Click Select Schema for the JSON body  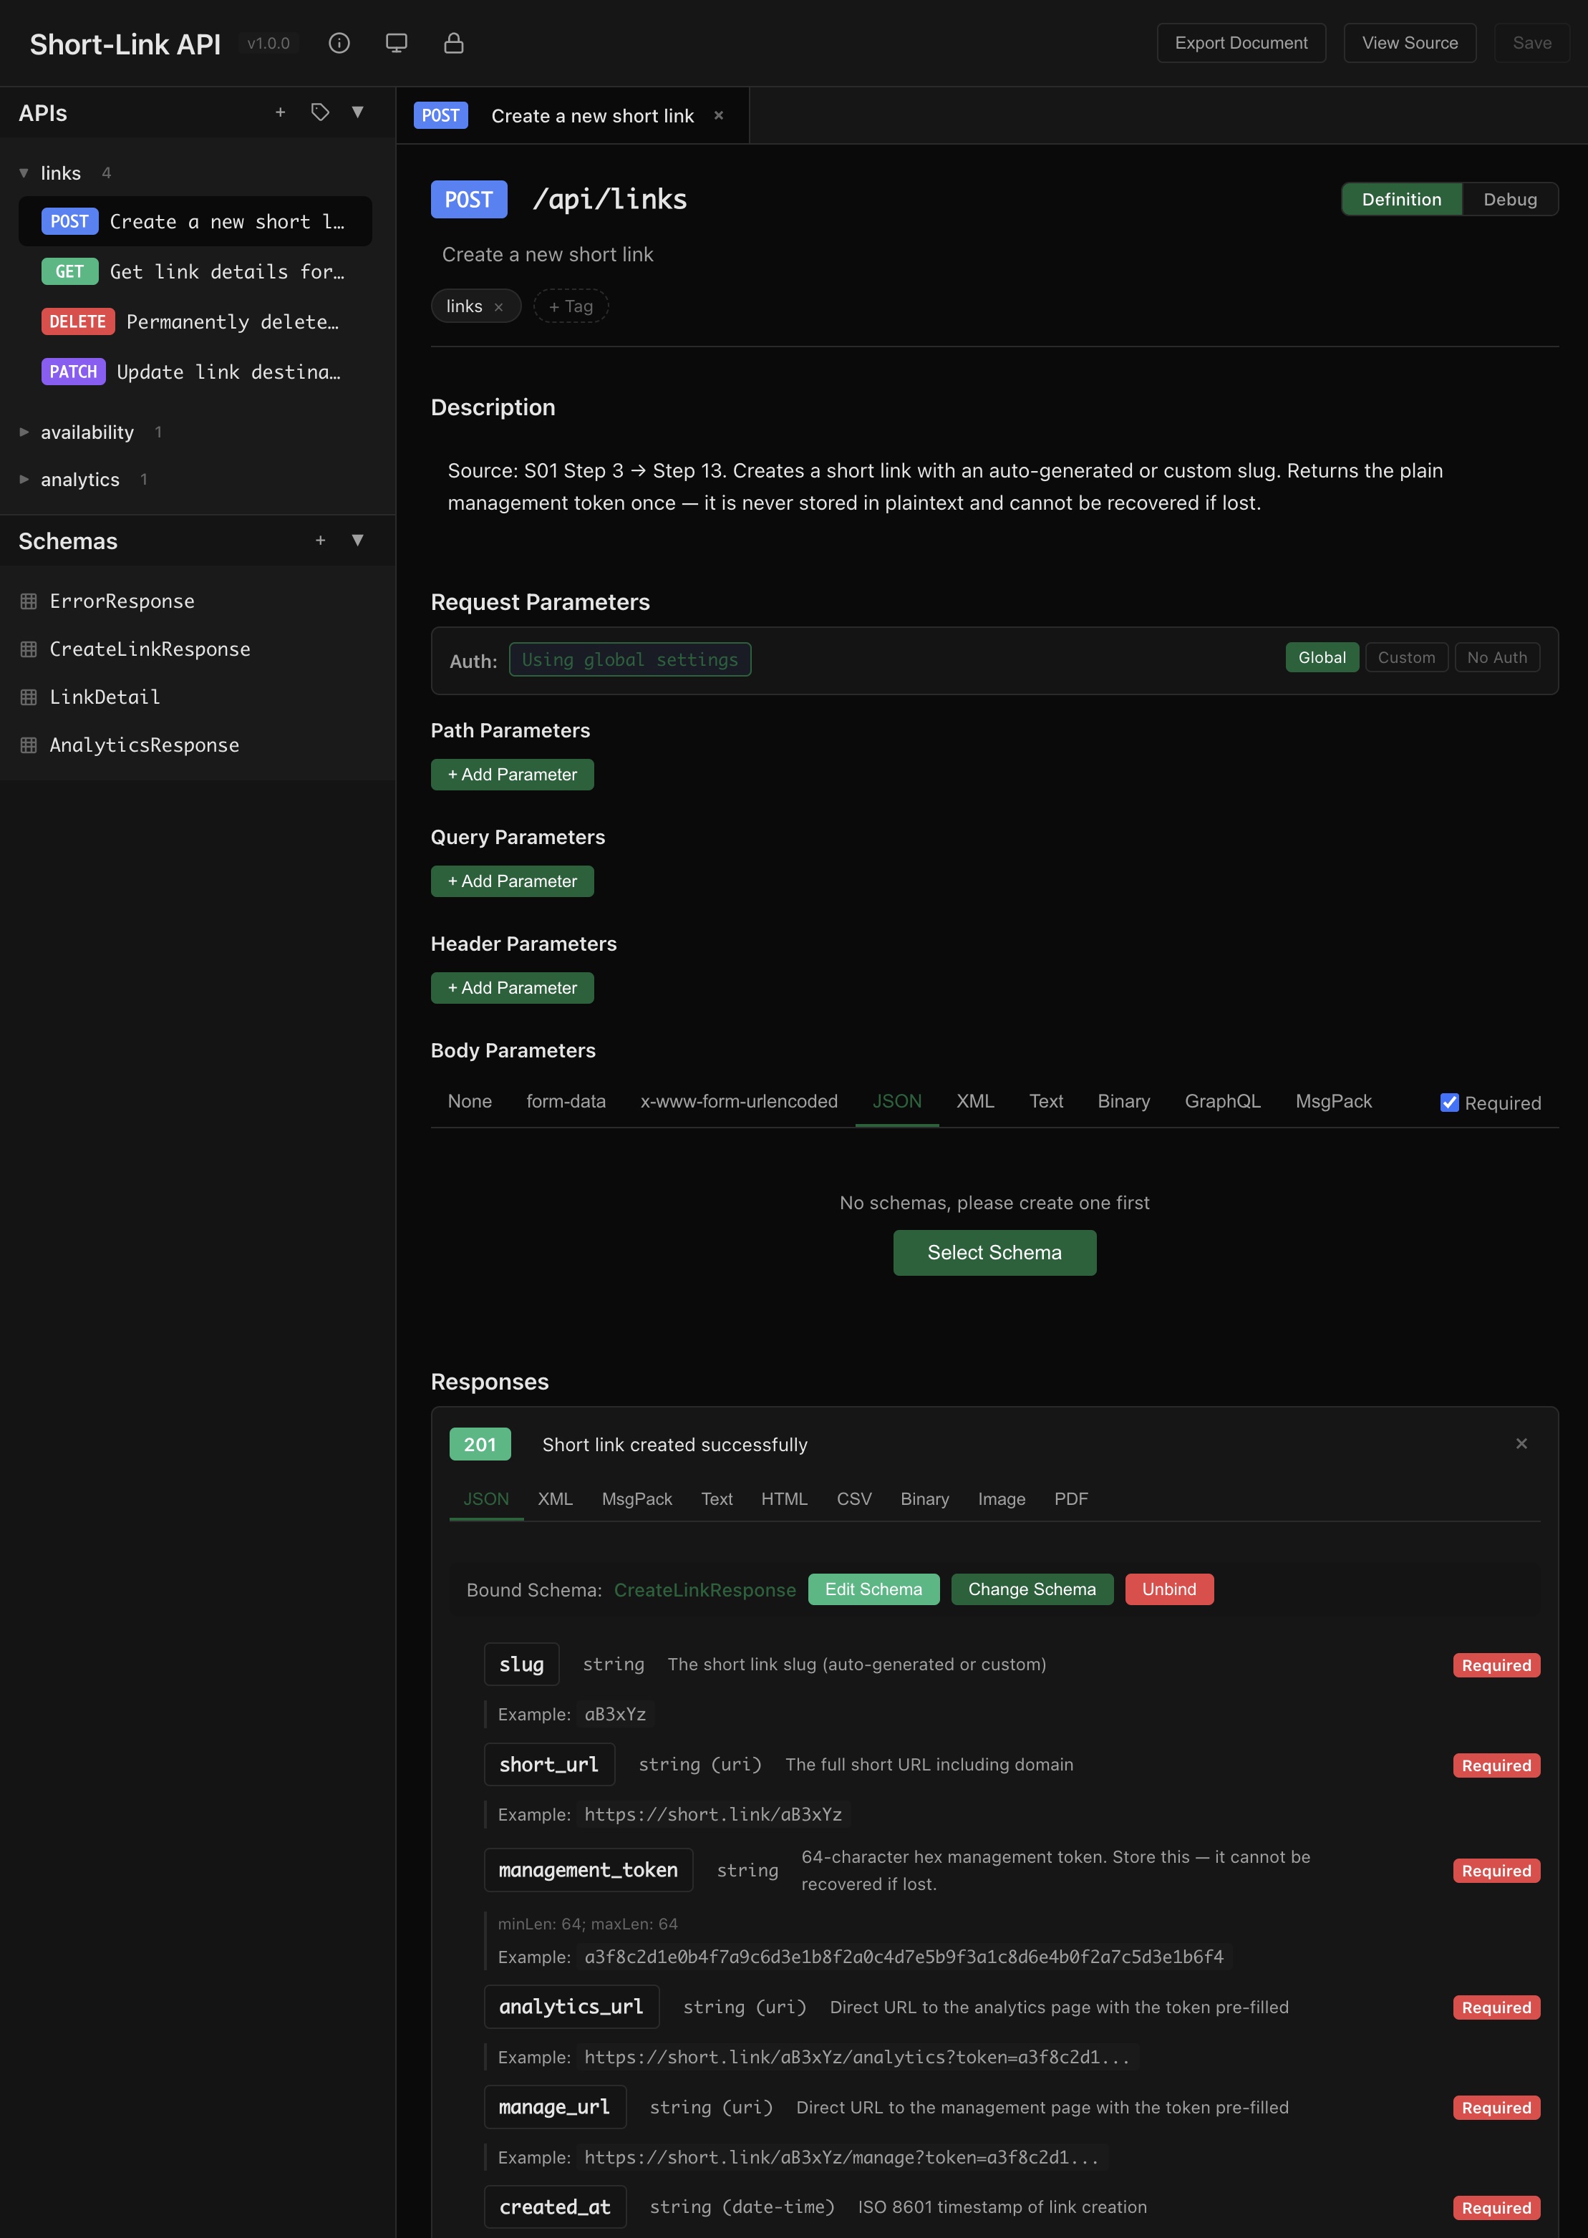click(x=994, y=1252)
